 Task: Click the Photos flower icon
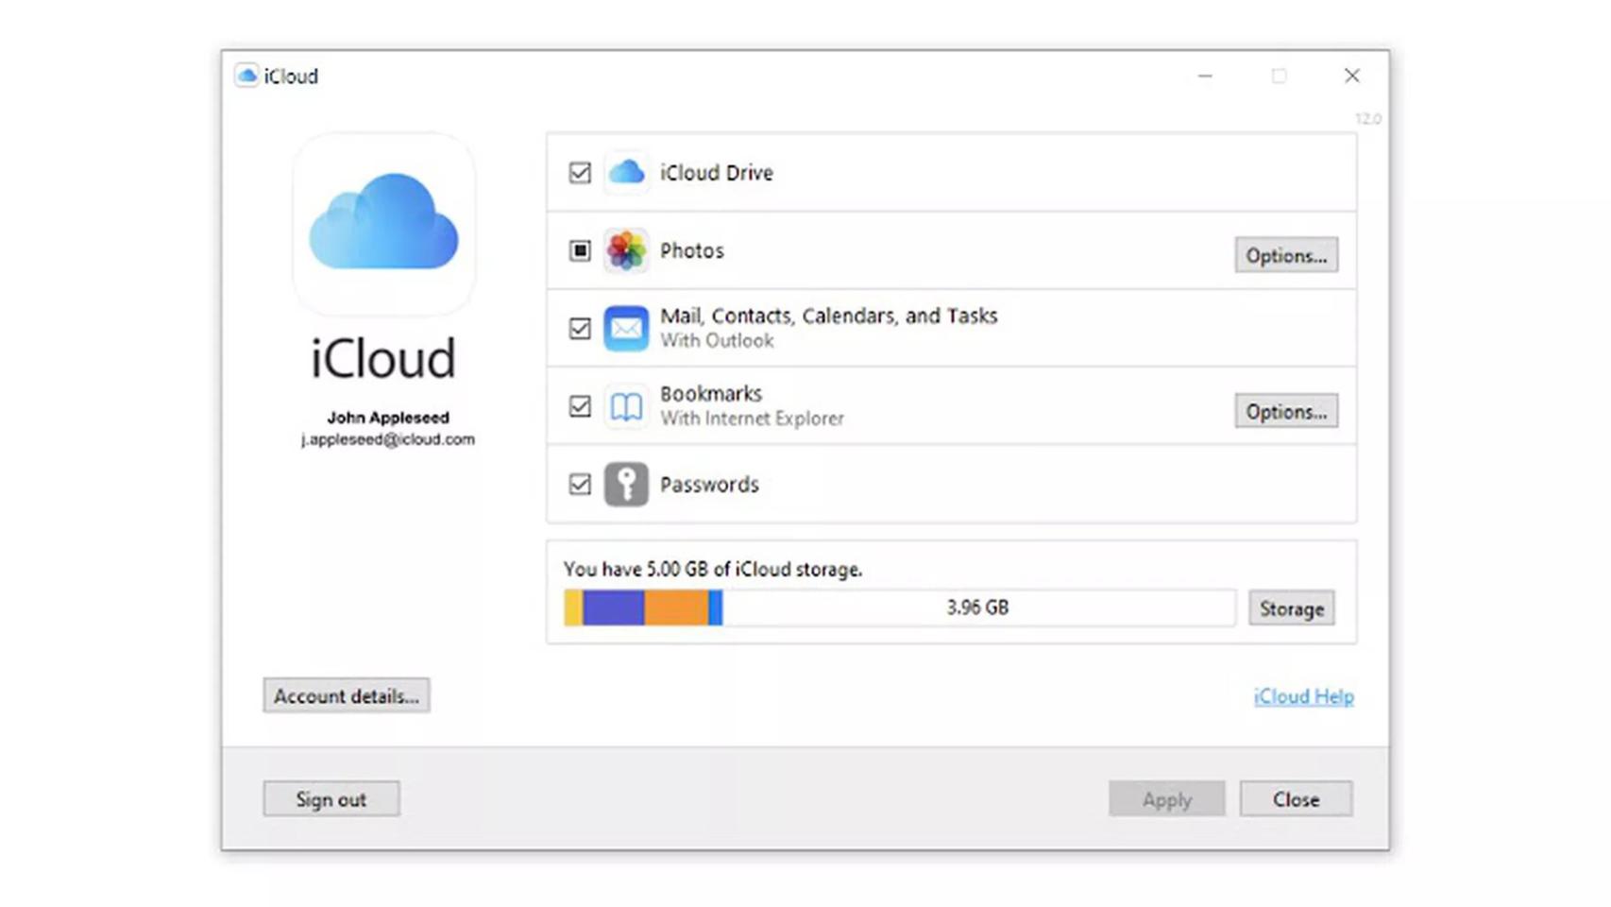tap(626, 250)
